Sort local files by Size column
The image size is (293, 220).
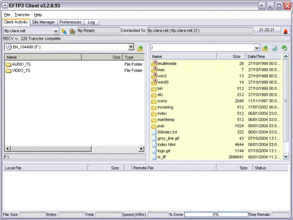point(102,57)
